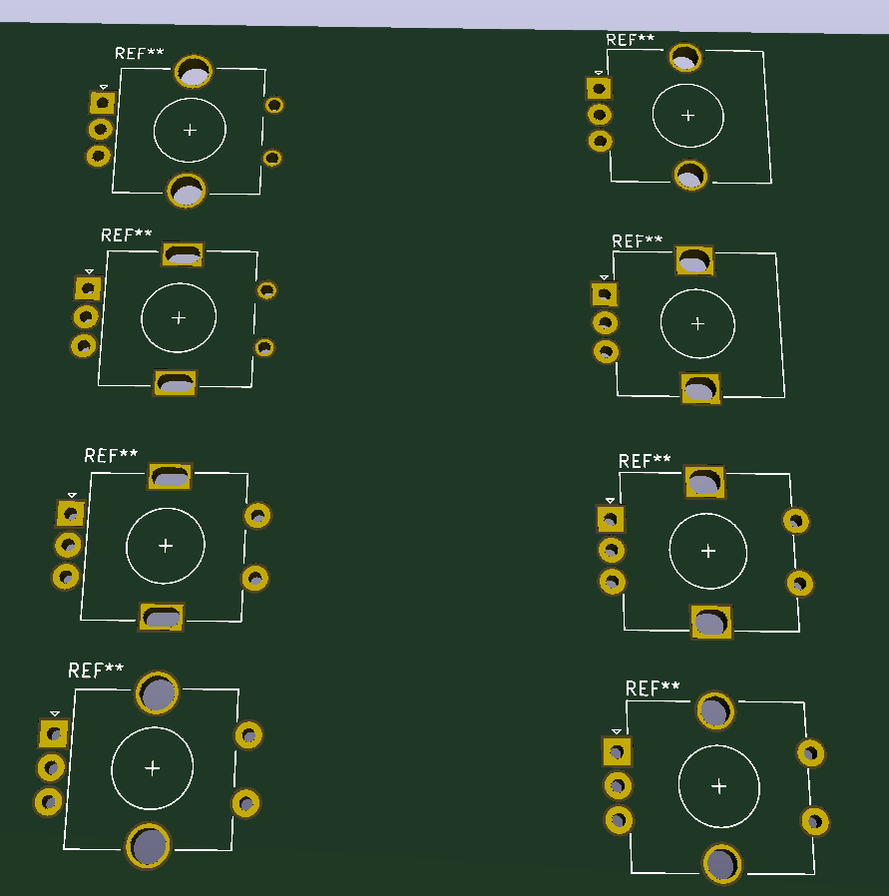Click the REF** text of the bottom-left footprint

coord(96,670)
